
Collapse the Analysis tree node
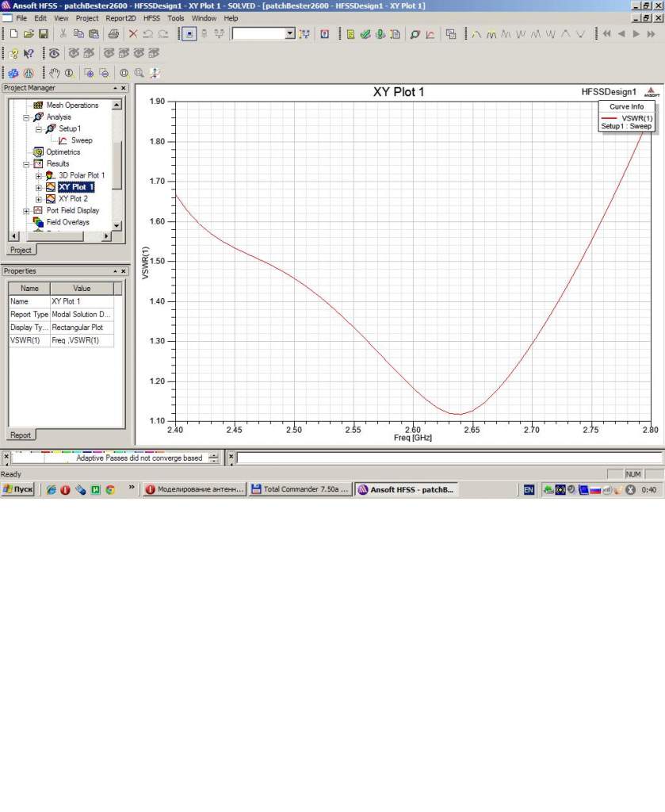(x=26, y=117)
